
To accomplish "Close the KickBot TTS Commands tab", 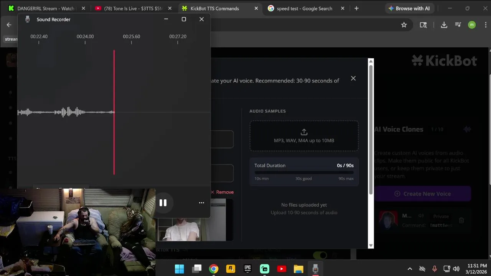I will tap(256, 8).
